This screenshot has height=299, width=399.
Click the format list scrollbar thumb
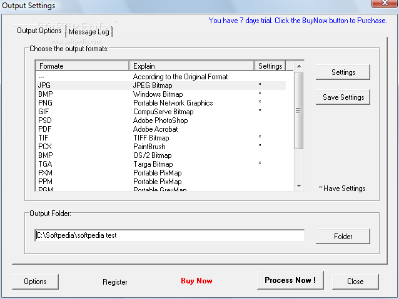point(299,110)
